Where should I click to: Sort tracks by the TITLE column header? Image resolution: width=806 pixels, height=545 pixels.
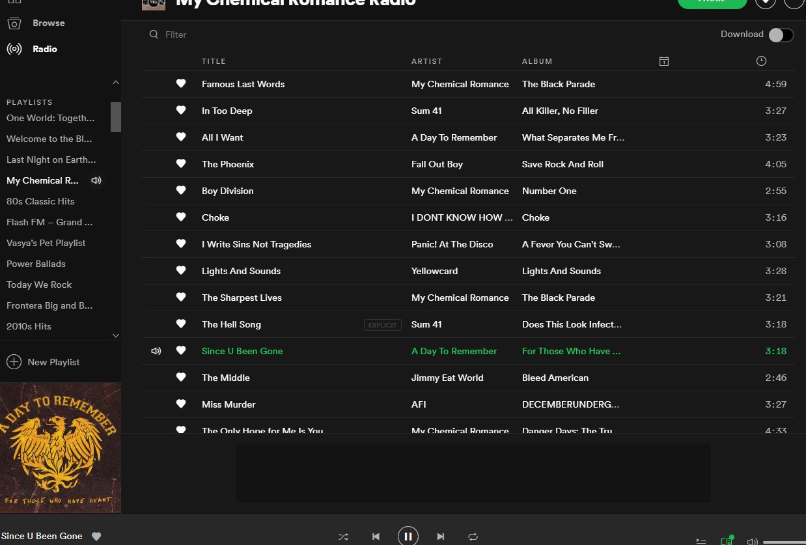point(214,61)
